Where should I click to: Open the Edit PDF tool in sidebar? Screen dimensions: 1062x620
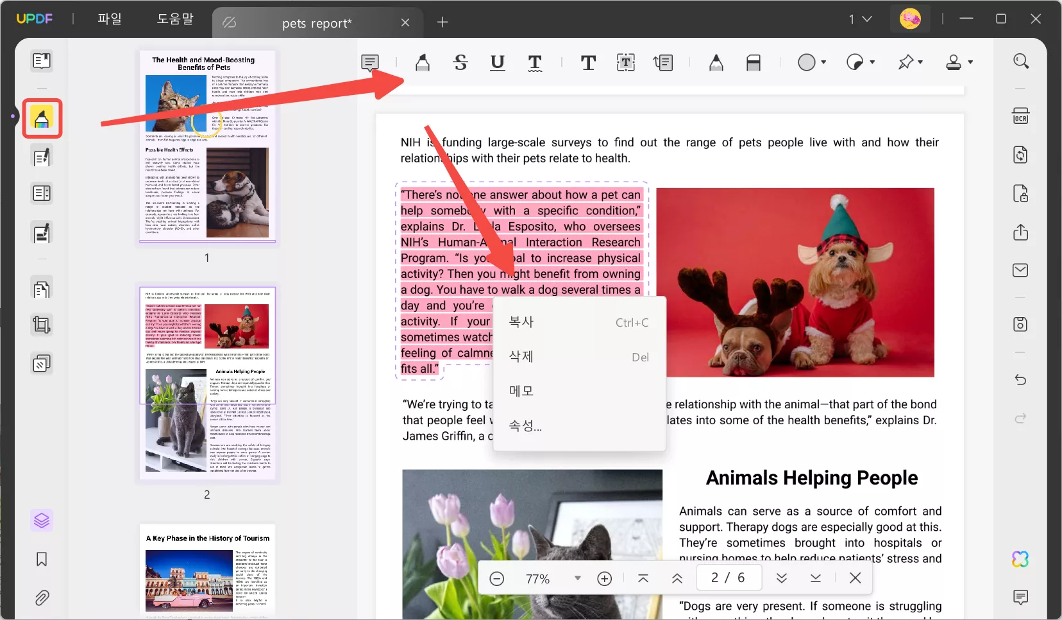42,157
